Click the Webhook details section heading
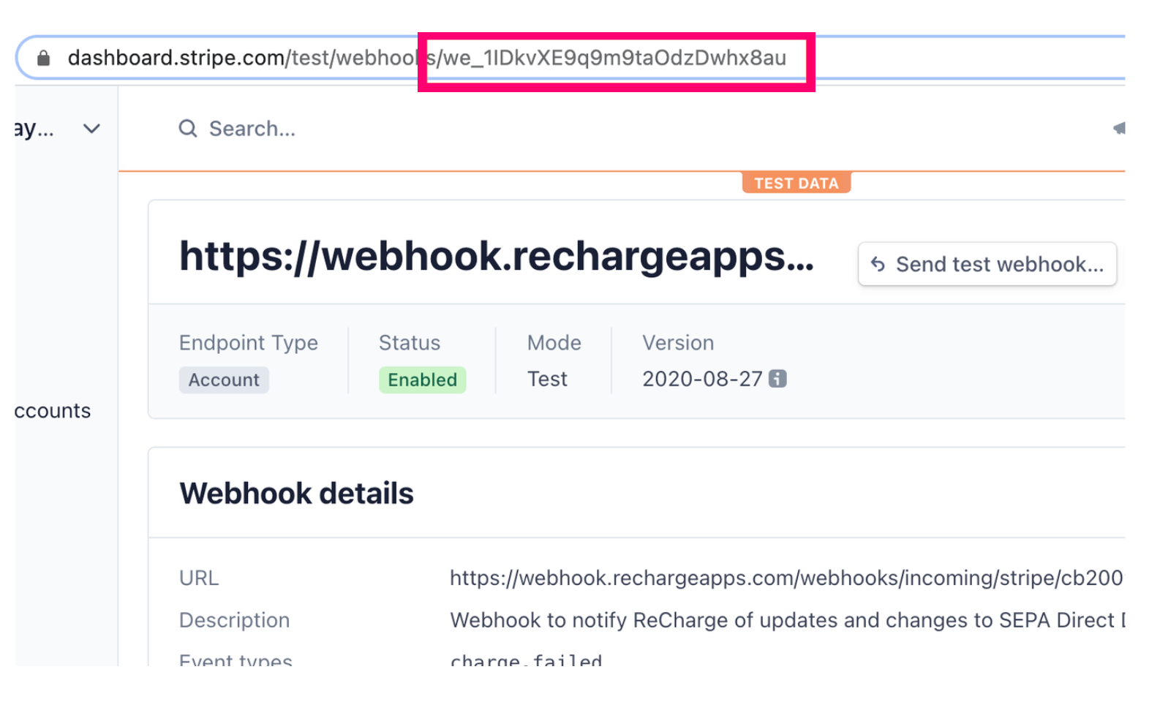 (296, 494)
